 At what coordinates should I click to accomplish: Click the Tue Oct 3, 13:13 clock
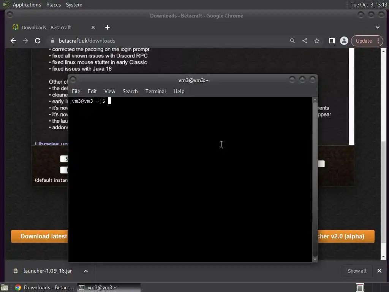368,5
